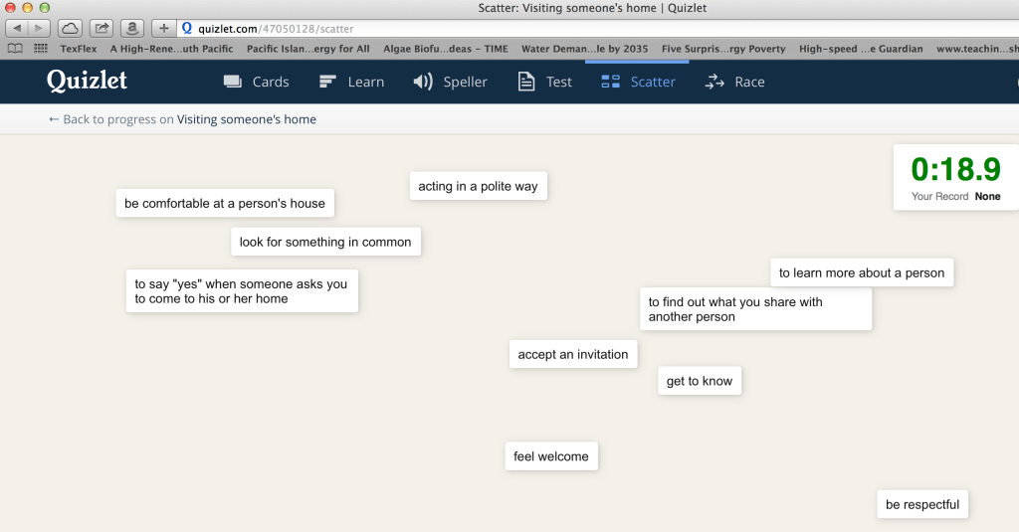1019x532 pixels.
Task: Open TexFlex bookmark
Action: coord(79,49)
